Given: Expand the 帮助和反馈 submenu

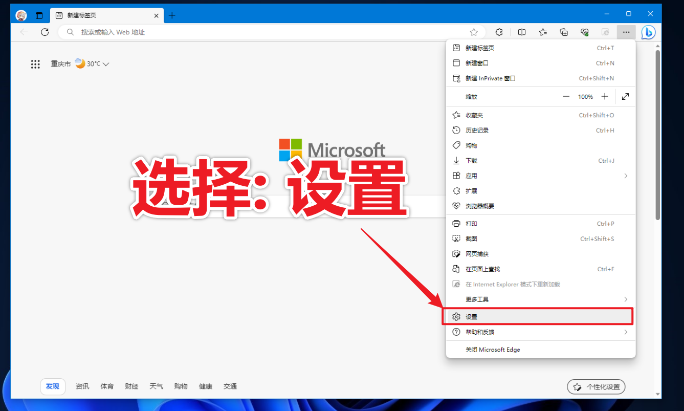Looking at the screenshot, I should (x=541, y=332).
